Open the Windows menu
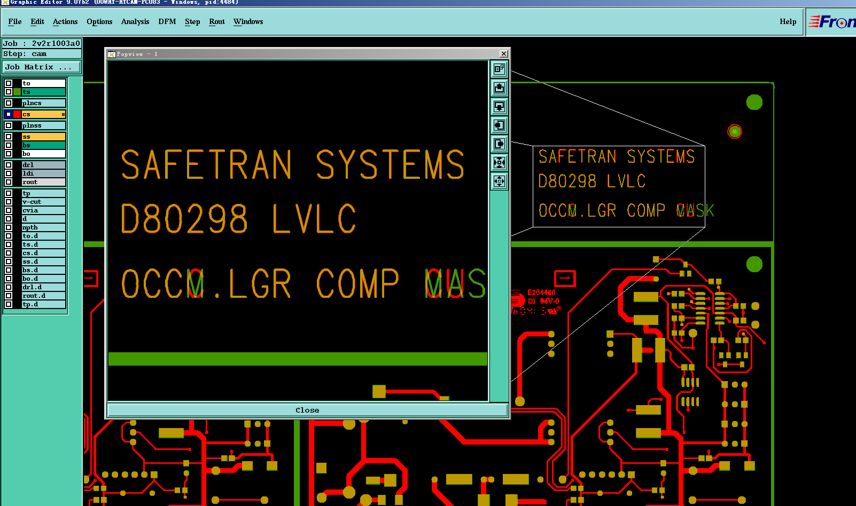 coord(248,21)
